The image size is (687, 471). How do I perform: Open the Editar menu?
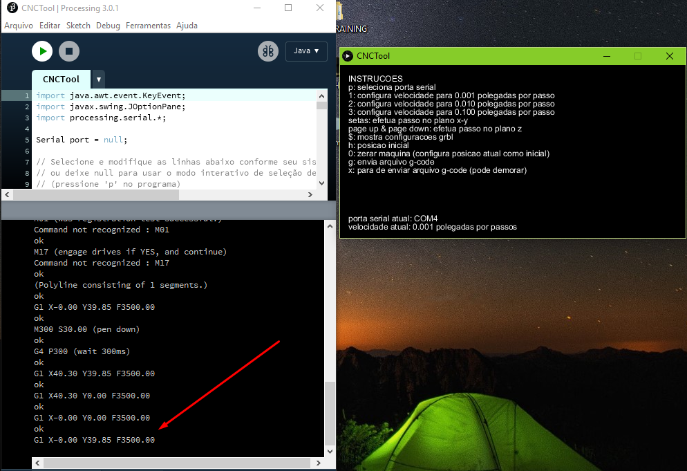coord(50,26)
